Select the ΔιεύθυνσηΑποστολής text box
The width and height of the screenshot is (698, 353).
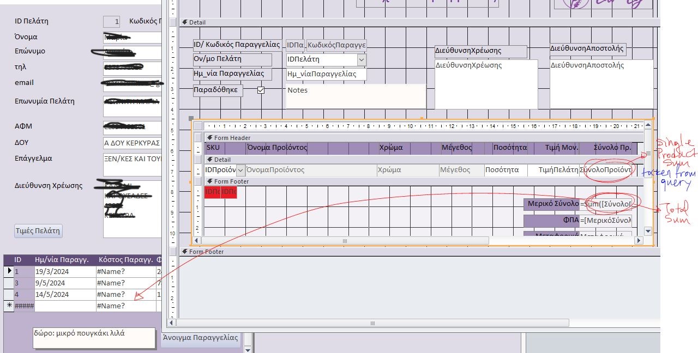(601, 84)
